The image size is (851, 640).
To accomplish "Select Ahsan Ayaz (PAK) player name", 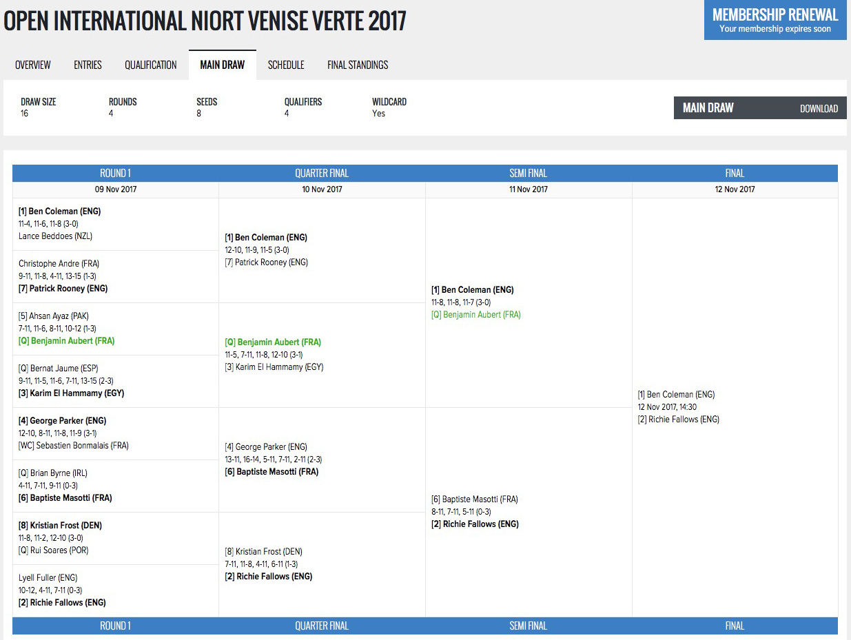I will (54, 316).
